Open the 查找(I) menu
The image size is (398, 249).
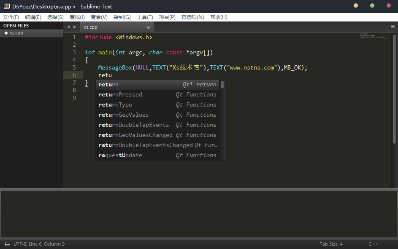(x=77, y=17)
